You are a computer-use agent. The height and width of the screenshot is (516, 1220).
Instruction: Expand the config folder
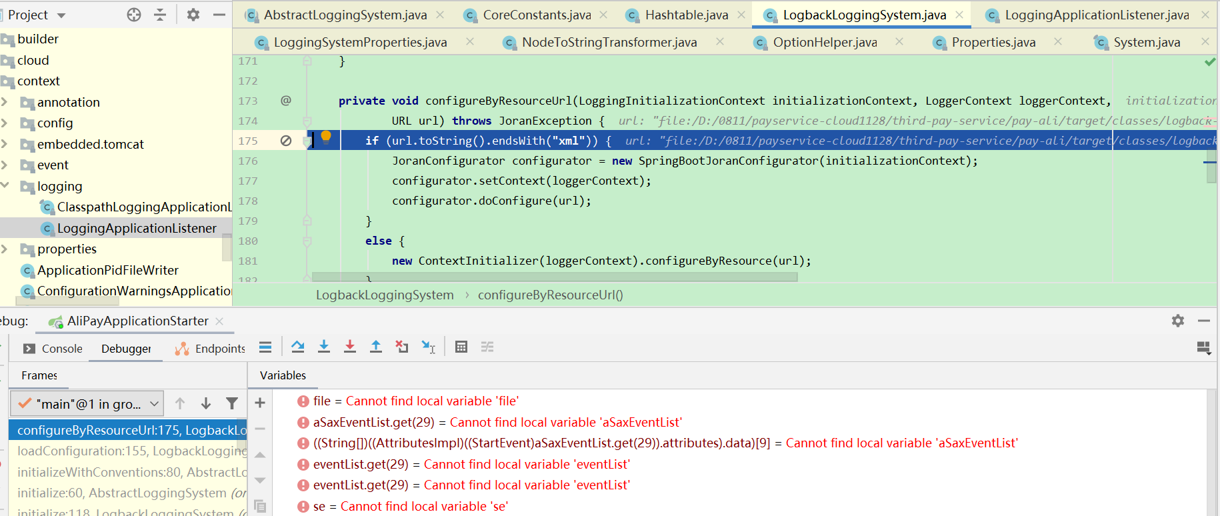tap(5, 123)
